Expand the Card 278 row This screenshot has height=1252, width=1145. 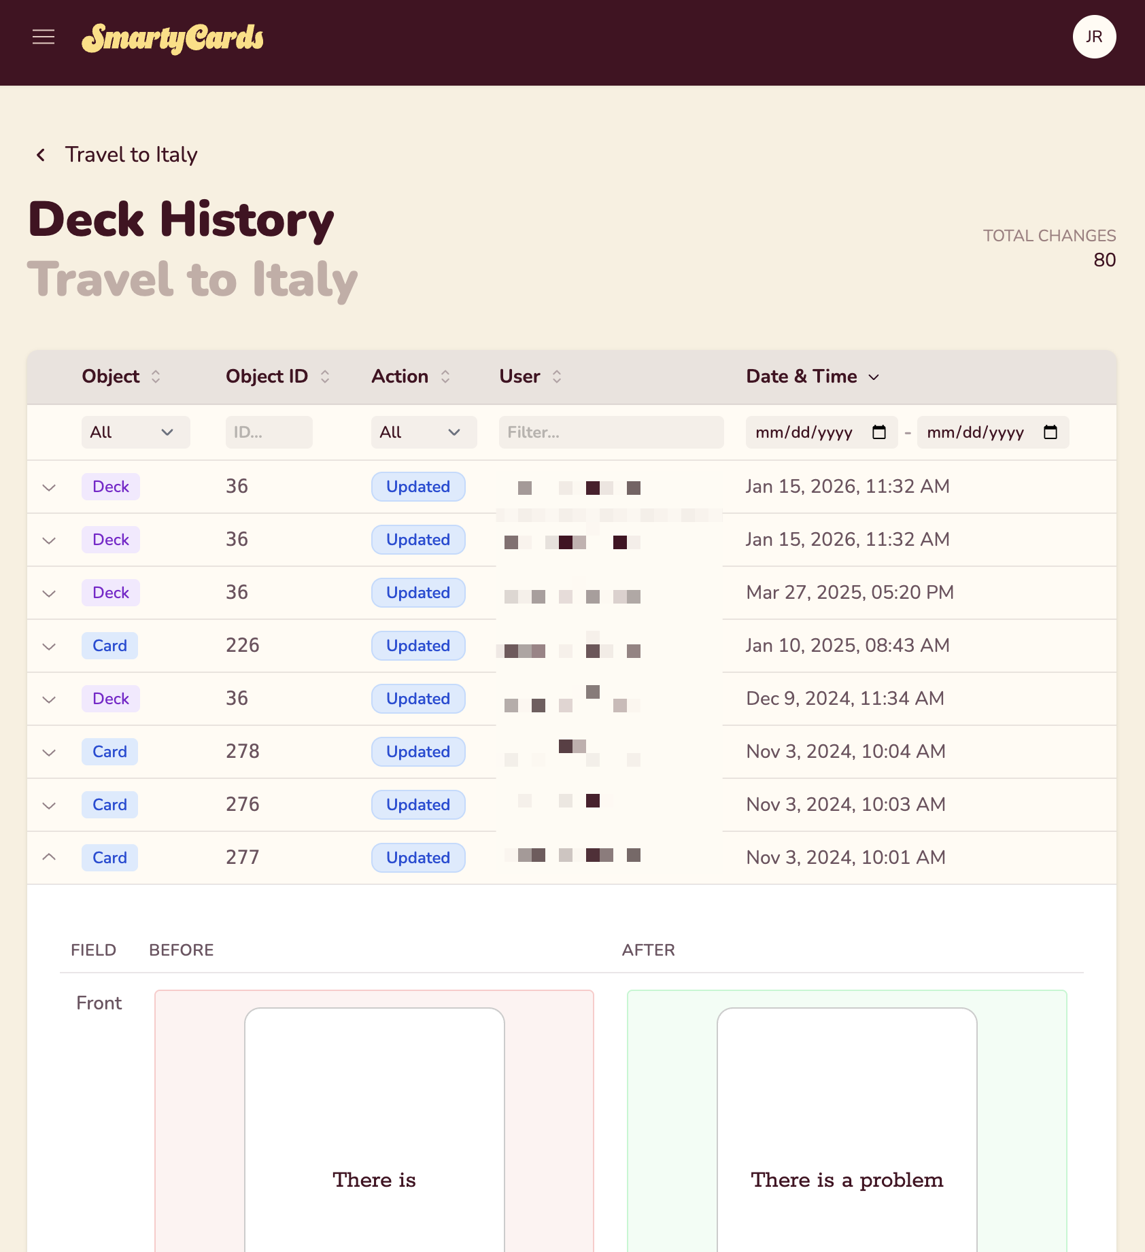click(49, 752)
